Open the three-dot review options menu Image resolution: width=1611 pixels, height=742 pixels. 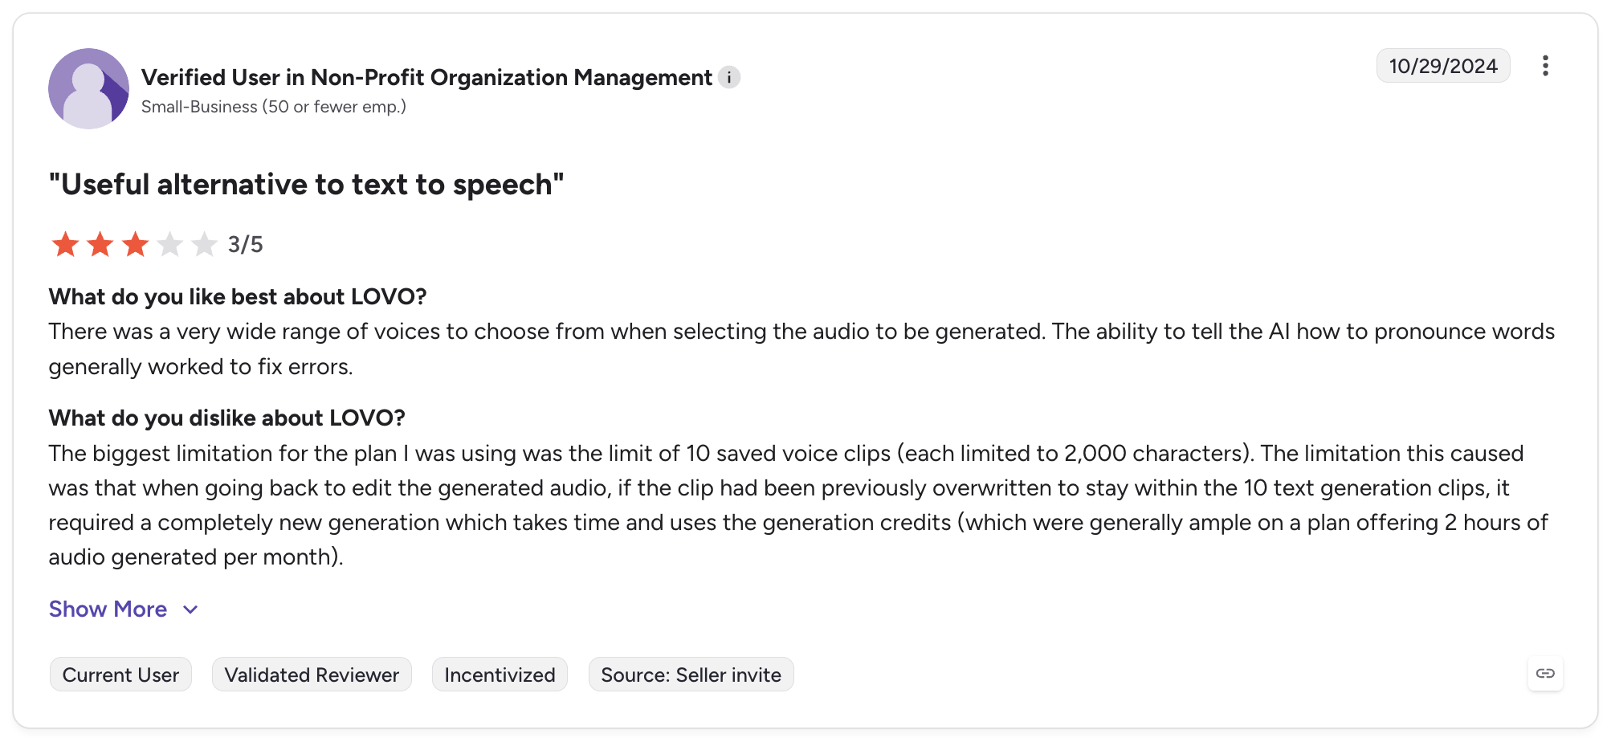tap(1545, 66)
